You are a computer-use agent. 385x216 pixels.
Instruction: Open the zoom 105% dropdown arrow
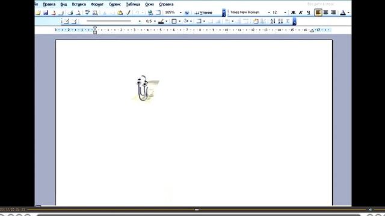(180, 13)
